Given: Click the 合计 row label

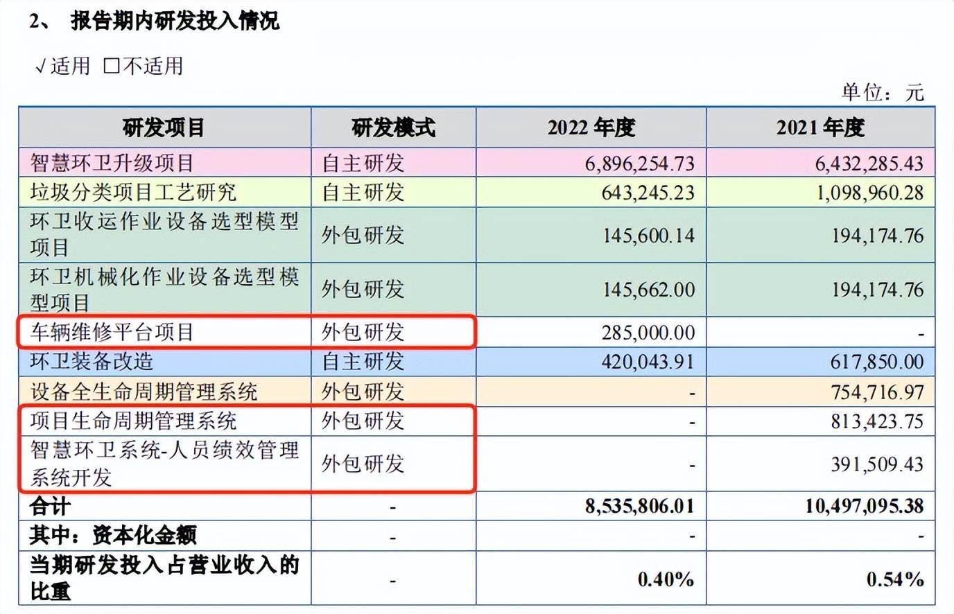Looking at the screenshot, I should pos(50,507).
